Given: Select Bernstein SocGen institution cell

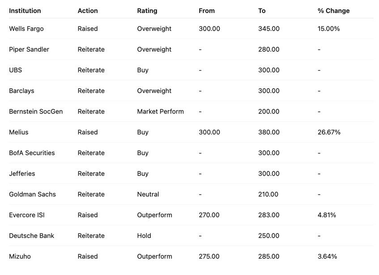Looking at the screenshot, I should point(36,111).
